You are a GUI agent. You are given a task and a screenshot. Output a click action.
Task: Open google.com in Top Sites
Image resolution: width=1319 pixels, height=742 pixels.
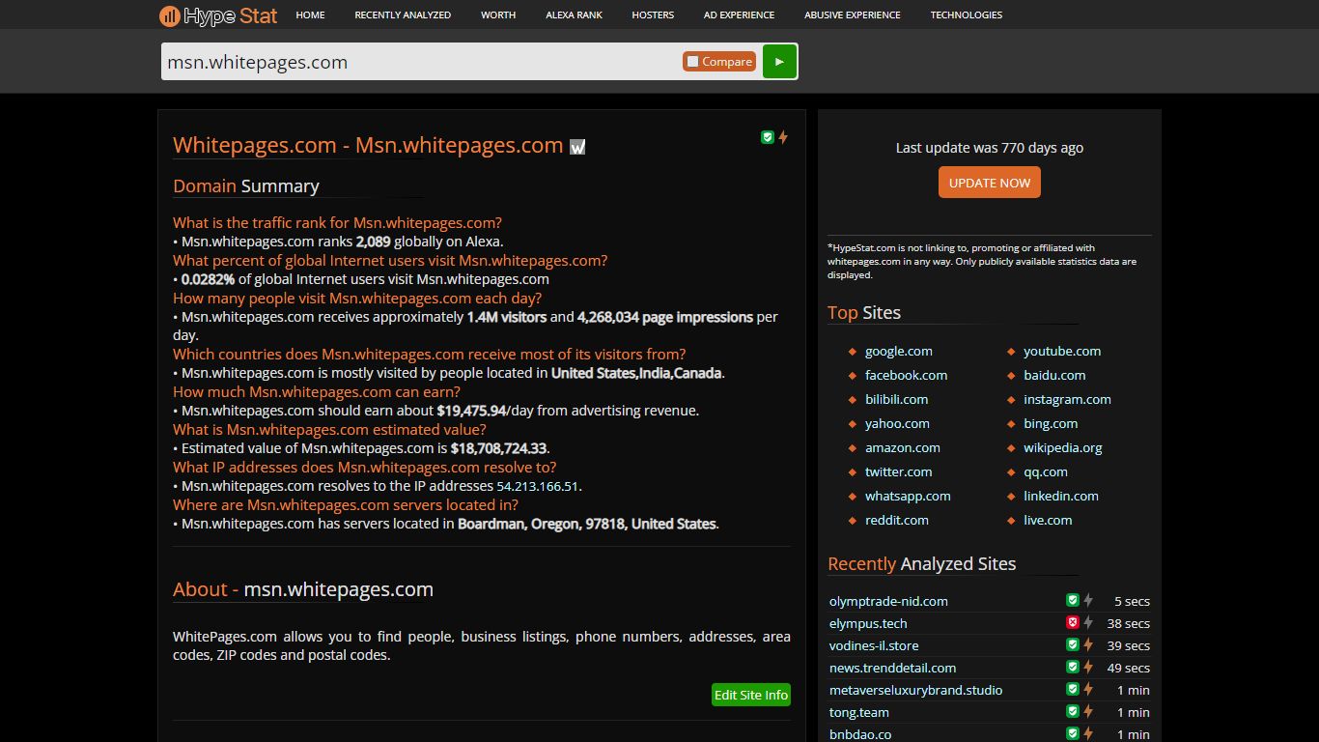(899, 351)
